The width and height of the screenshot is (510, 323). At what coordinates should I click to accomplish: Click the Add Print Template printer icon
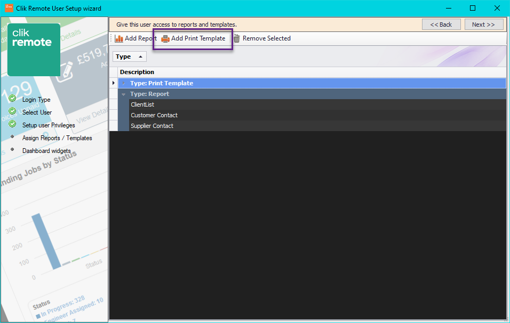click(x=165, y=39)
